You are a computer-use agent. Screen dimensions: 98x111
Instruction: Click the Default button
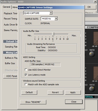coord(29,92)
